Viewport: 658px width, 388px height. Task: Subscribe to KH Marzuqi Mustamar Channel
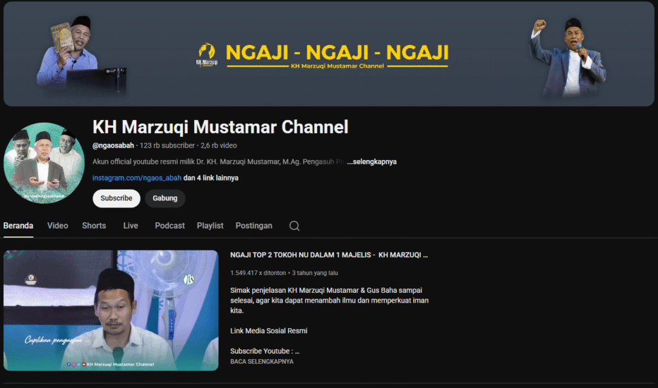[116, 198]
